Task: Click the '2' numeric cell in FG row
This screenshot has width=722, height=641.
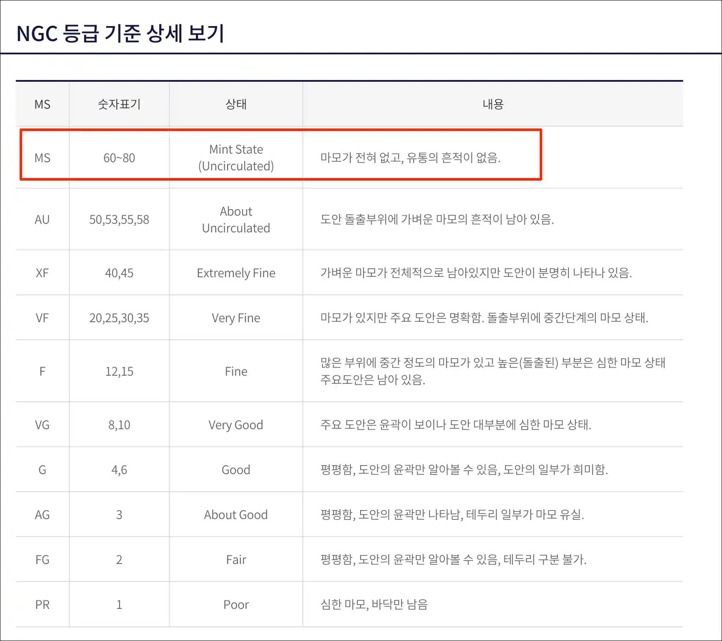Action: [x=119, y=560]
